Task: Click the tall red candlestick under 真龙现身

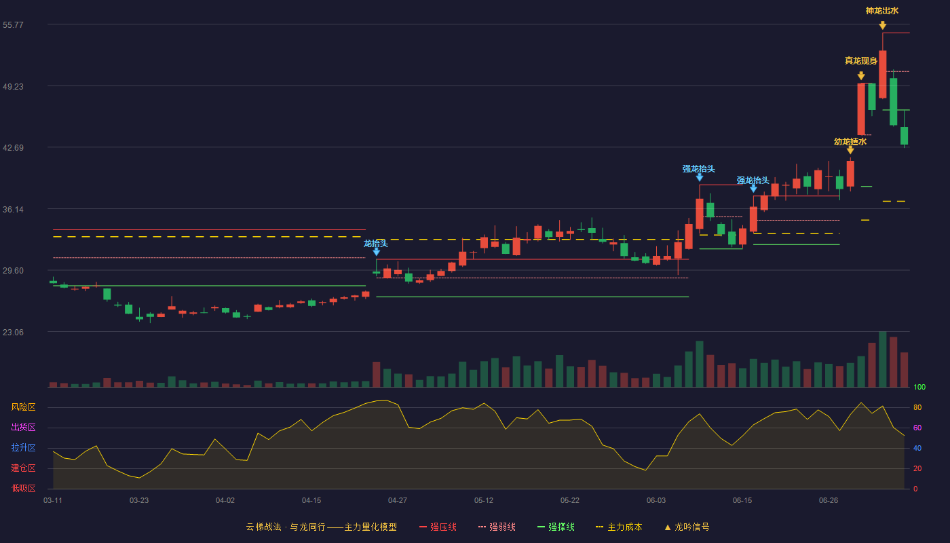Action: pos(860,109)
